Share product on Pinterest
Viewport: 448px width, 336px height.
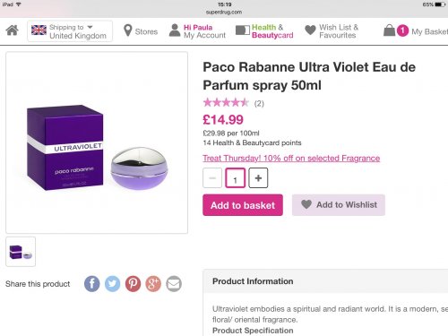[x=133, y=283]
